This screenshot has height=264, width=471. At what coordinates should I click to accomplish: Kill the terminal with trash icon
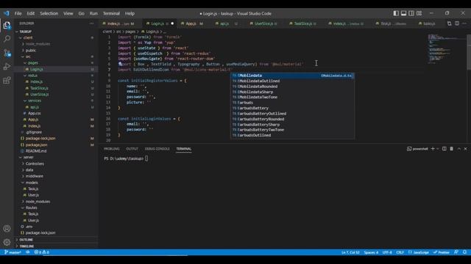click(x=451, y=149)
